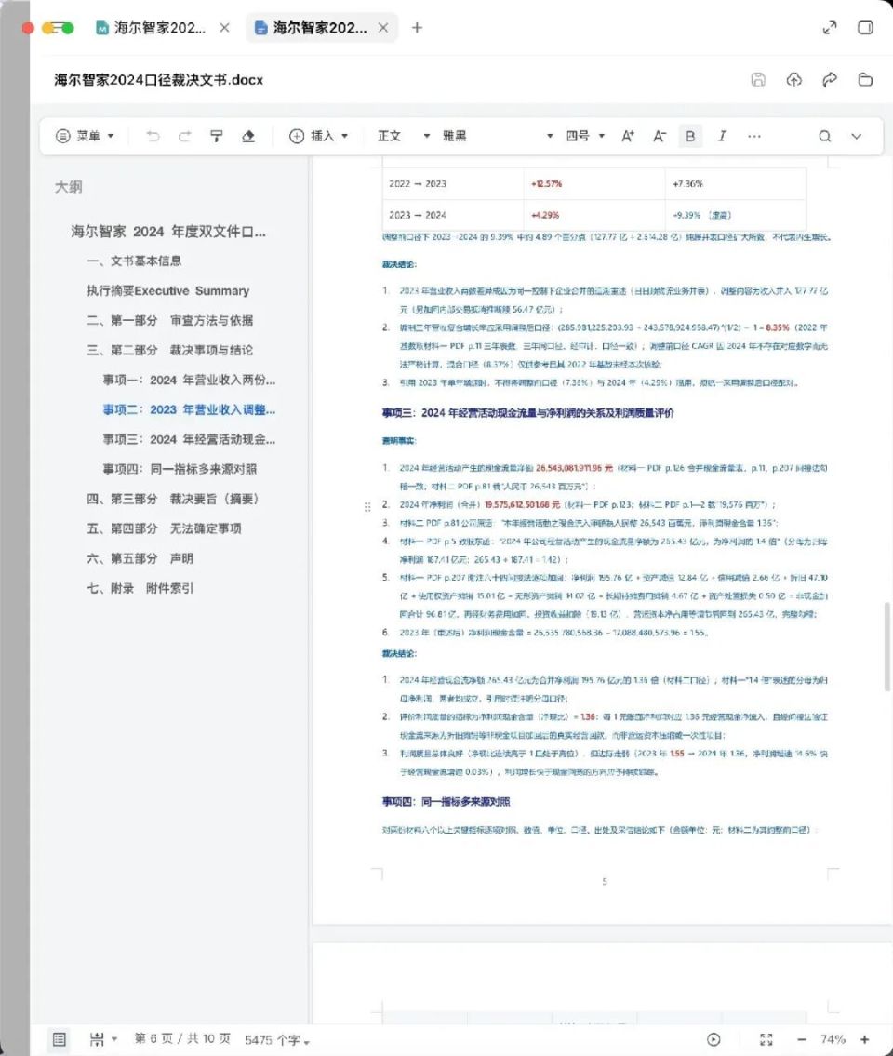Click the cloud upload icon
This screenshot has width=893, height=1056.
tap(794, 79)
